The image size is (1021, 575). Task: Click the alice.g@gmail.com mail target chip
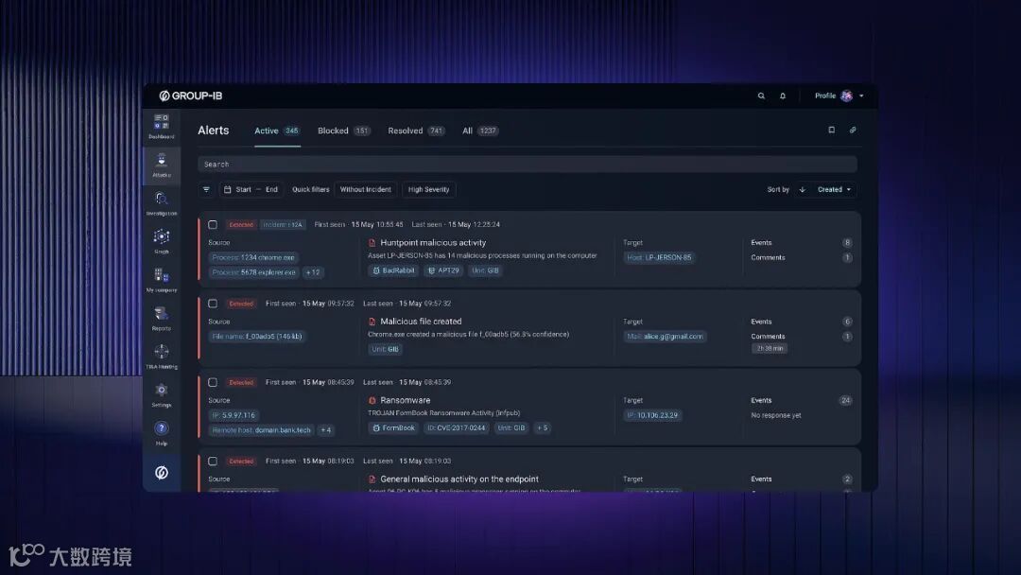click(665, 336)
